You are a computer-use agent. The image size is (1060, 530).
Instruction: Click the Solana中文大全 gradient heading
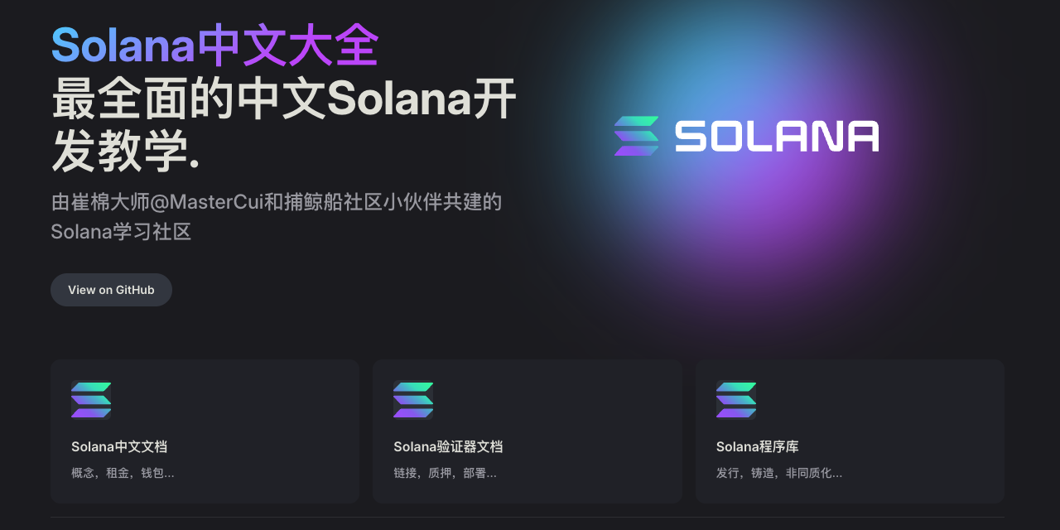(x=214, y=47)
